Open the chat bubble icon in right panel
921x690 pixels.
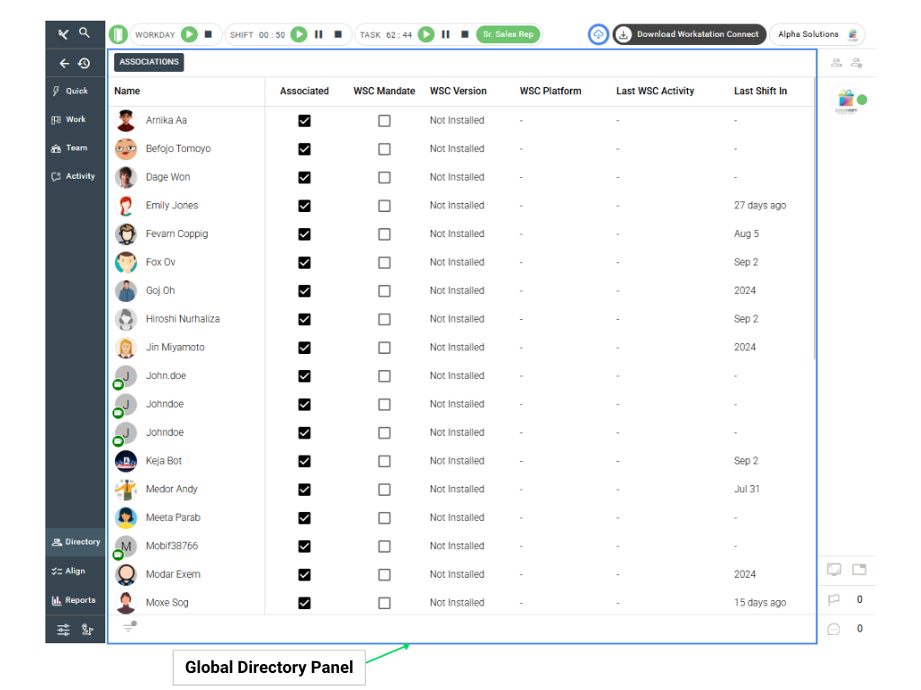[x=834, y=629]
